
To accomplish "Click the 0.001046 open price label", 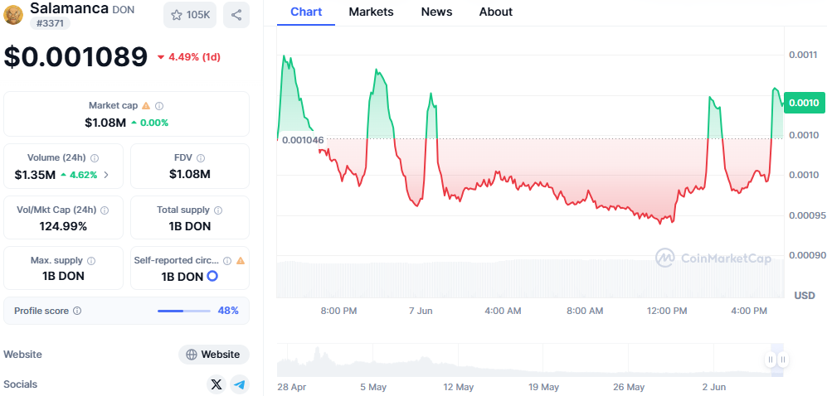I will tap(304, 140).
